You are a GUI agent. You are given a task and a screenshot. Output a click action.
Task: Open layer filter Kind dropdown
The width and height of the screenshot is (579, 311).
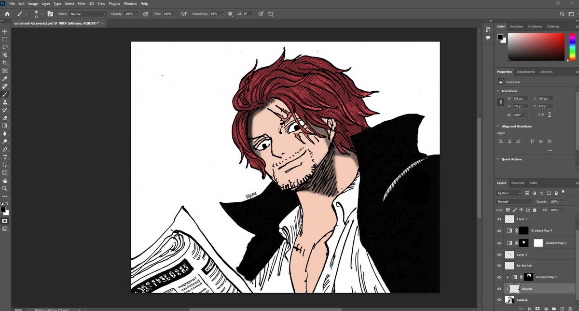[x=509, y=193]
